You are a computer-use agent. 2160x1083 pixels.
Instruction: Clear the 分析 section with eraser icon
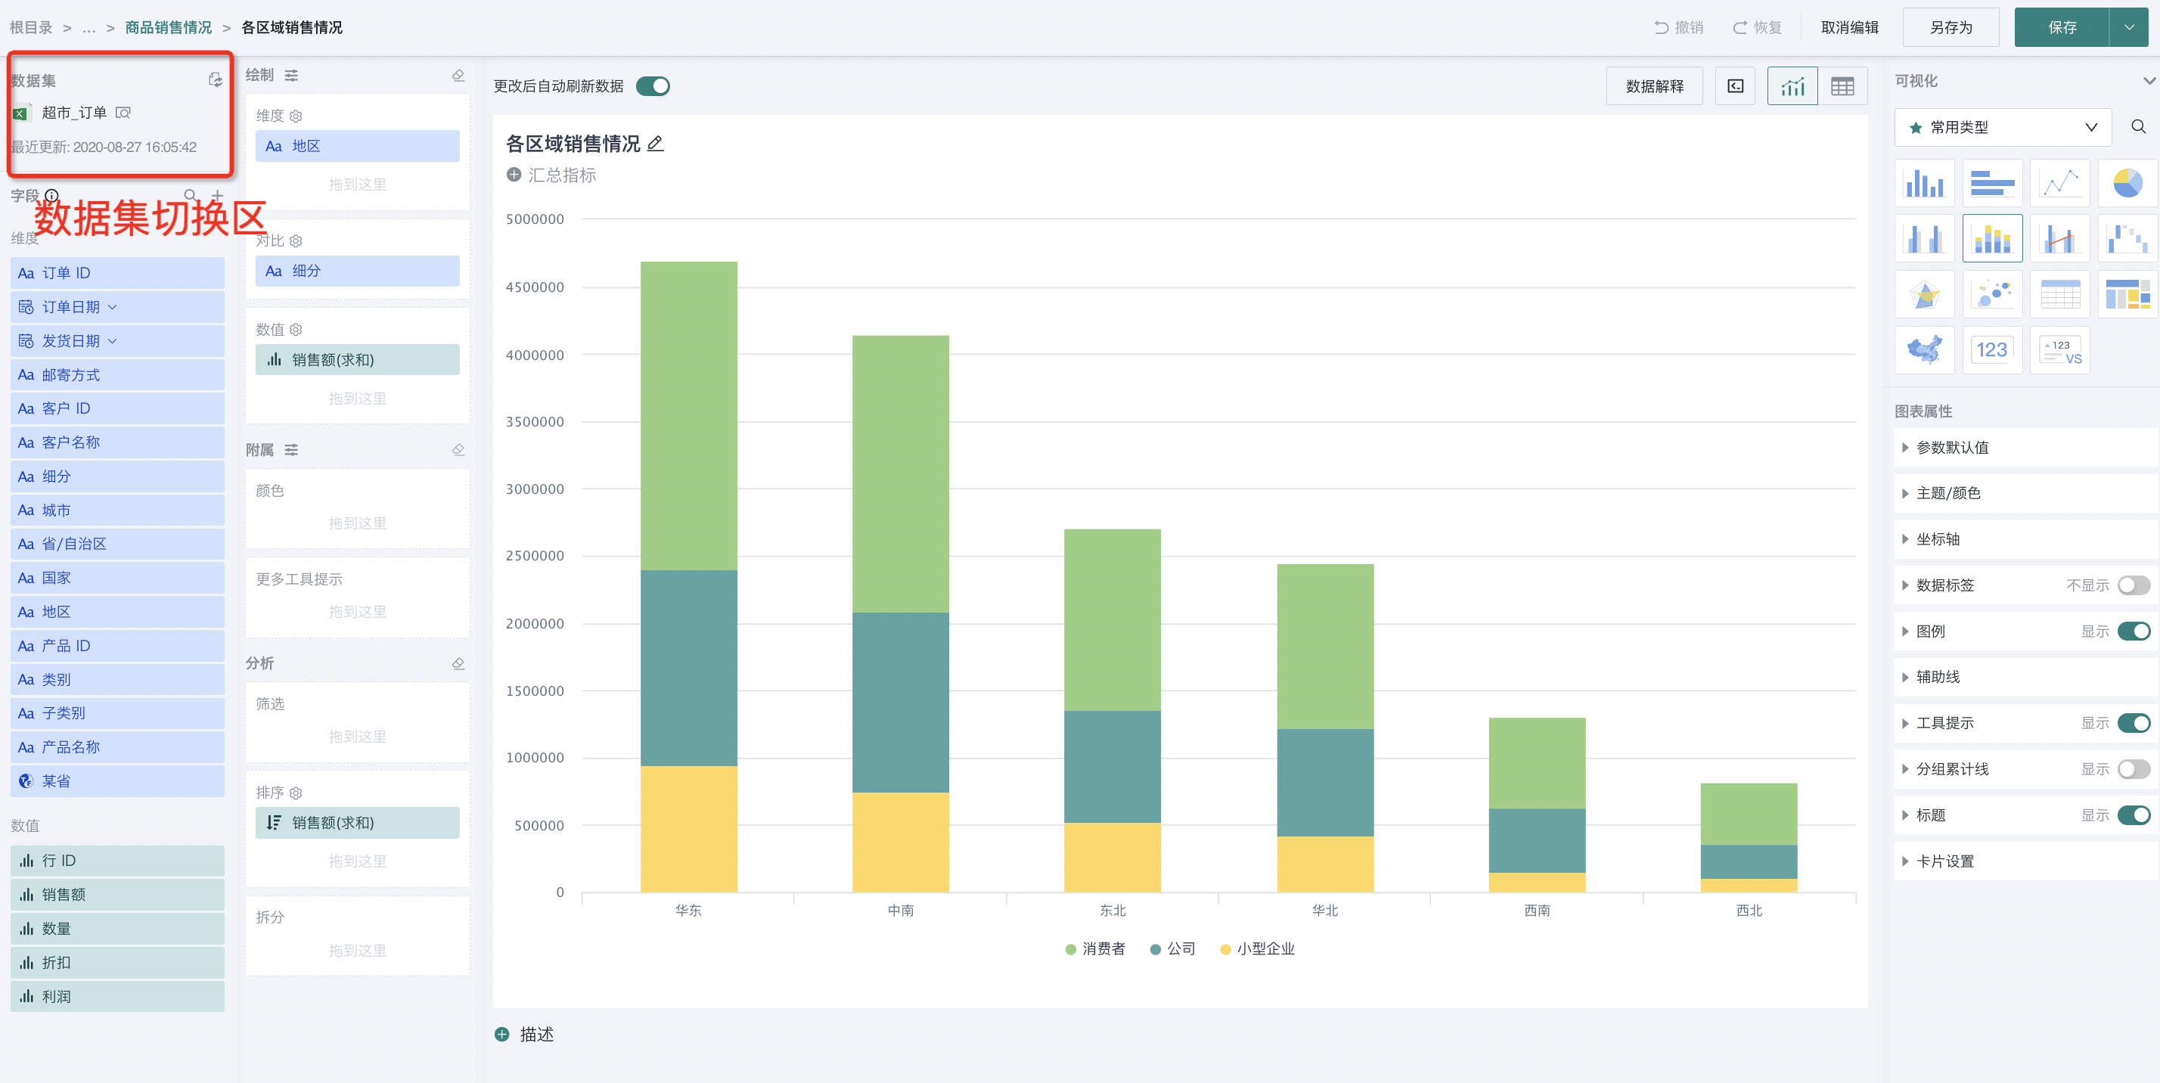point(458,664)
